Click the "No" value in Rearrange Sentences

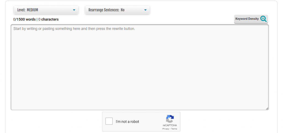click(x=122, y=10)
